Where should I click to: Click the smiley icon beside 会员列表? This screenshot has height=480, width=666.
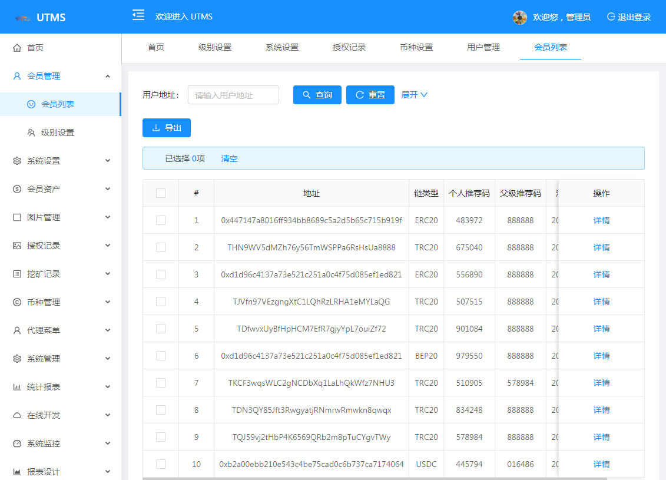(x=31, y=104)
